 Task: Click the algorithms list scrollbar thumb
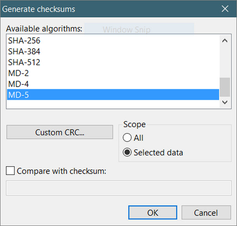[225, 87]
